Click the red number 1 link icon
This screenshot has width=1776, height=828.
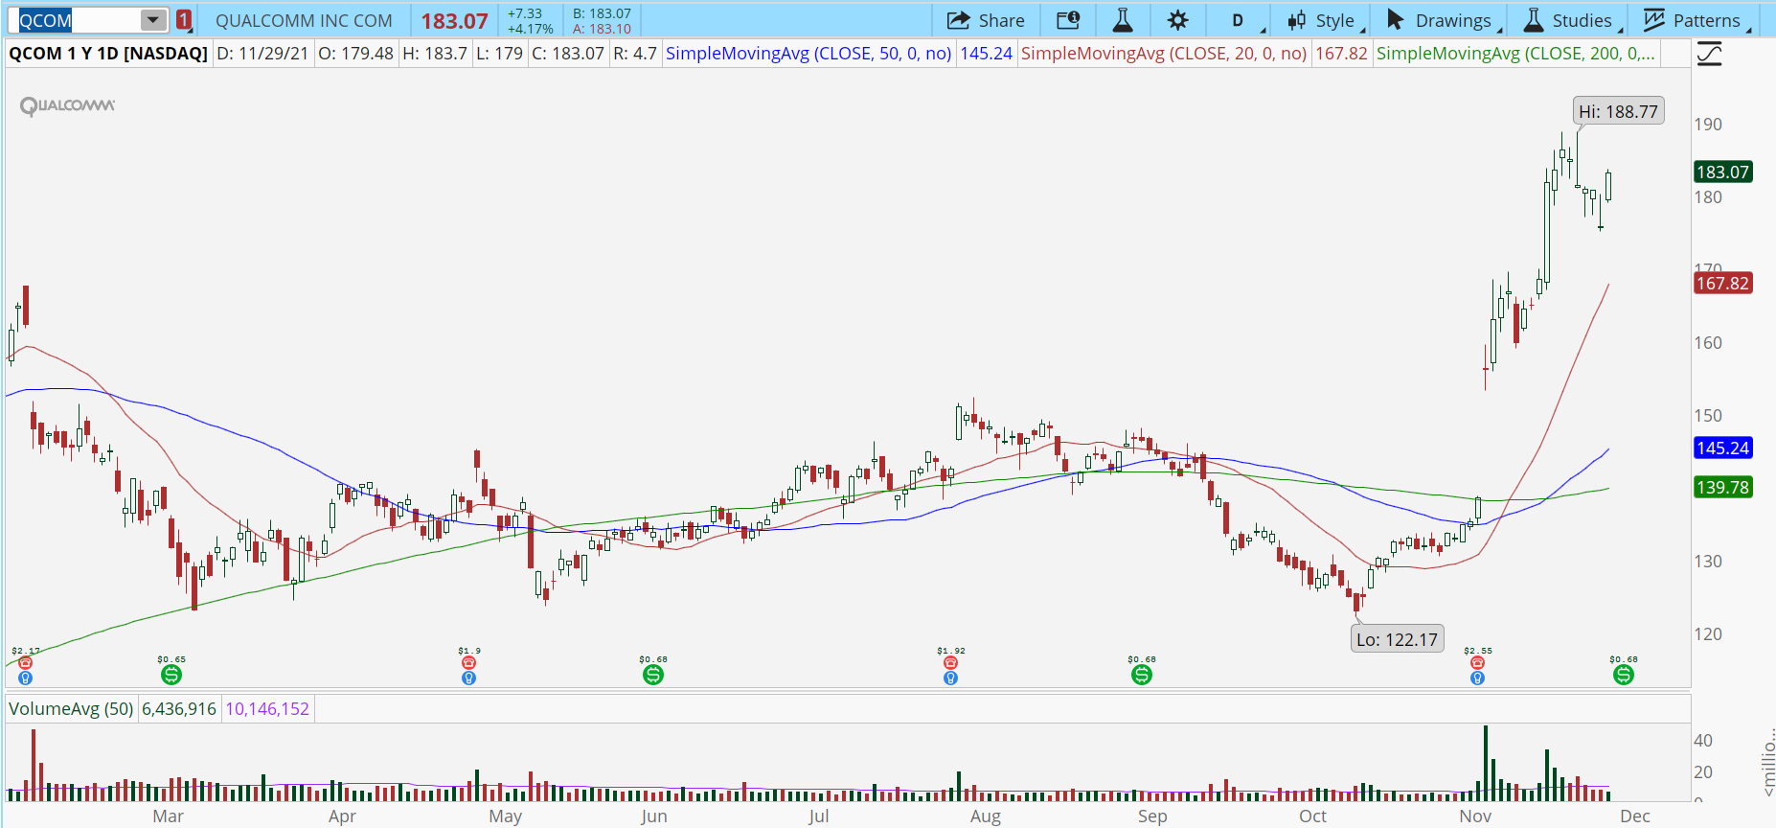(184, 20)
